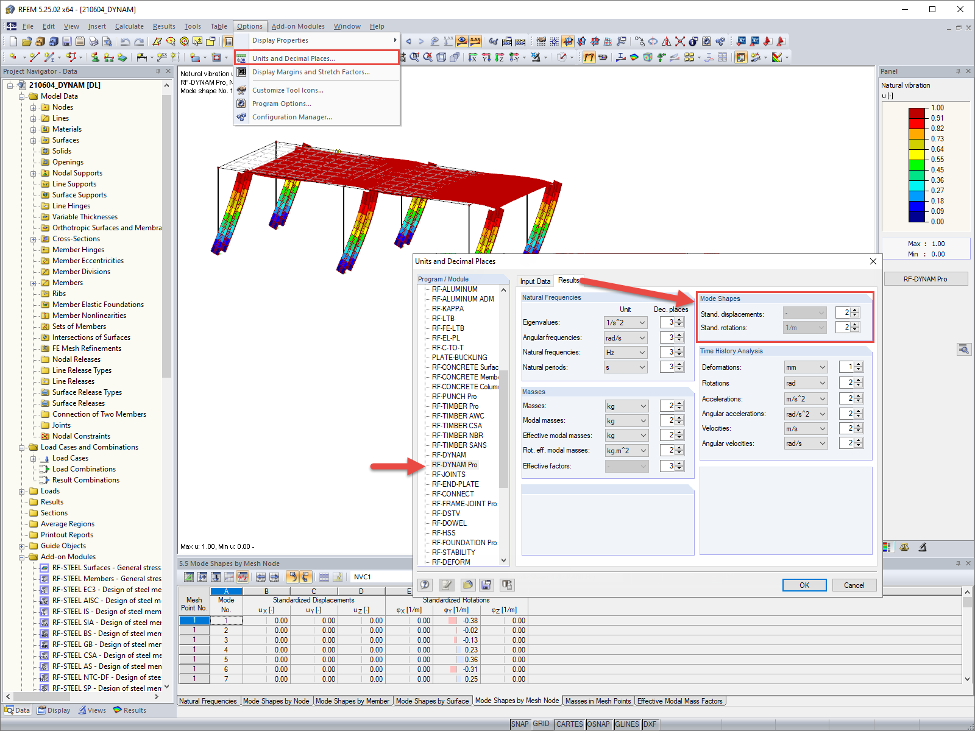The width and height of the screenshot is (975, 731).
Task: Open the Calculate menu
Action: pos(129,26)
